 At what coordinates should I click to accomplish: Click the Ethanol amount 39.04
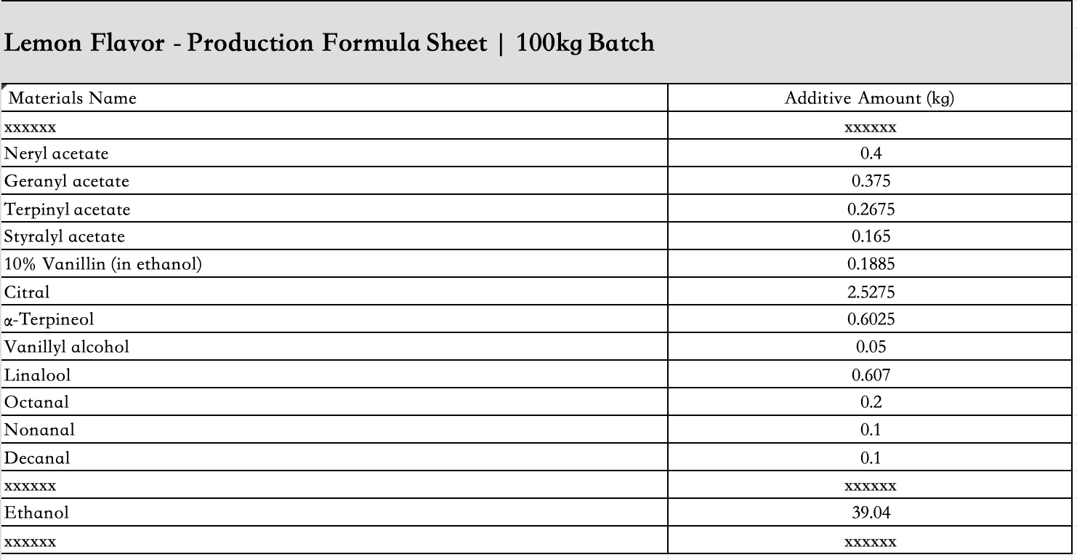pos(870,513)
